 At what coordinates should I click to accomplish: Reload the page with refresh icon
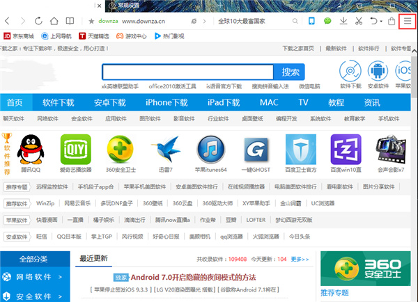tap(38, 21)
